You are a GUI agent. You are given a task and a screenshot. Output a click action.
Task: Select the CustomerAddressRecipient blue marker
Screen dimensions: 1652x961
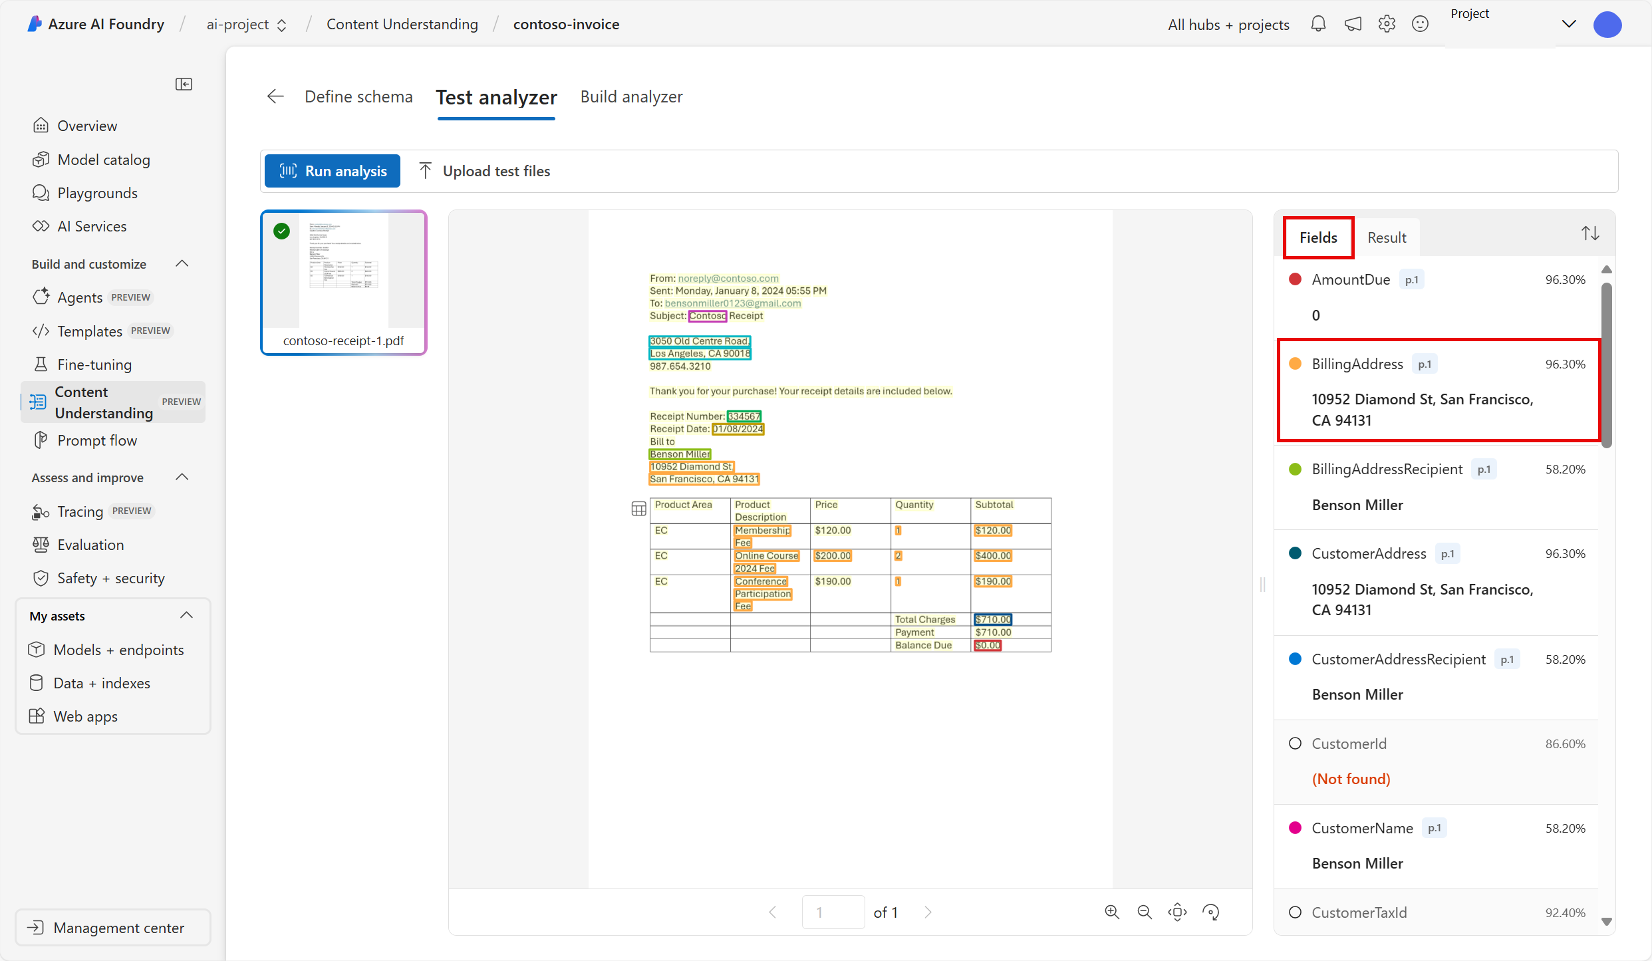1294,659
